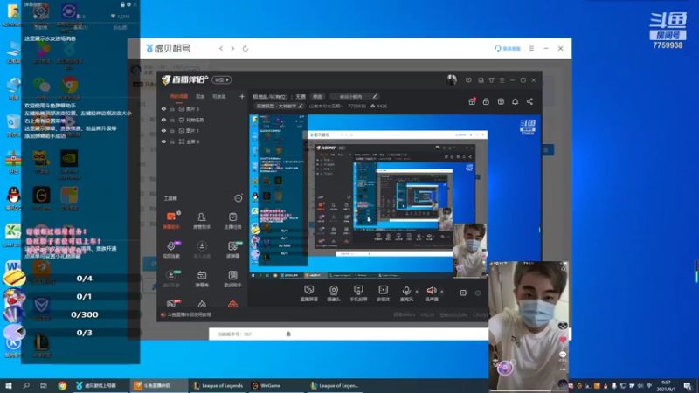The width and height of the screenshot is (699, 393).
Task: Open the mode switch pill next to the app logo
Action: (222, 79)
